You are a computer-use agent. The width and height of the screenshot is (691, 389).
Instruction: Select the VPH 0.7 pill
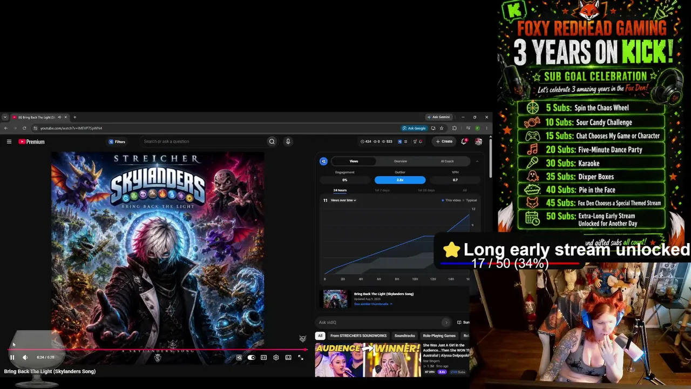coord(455,180)
